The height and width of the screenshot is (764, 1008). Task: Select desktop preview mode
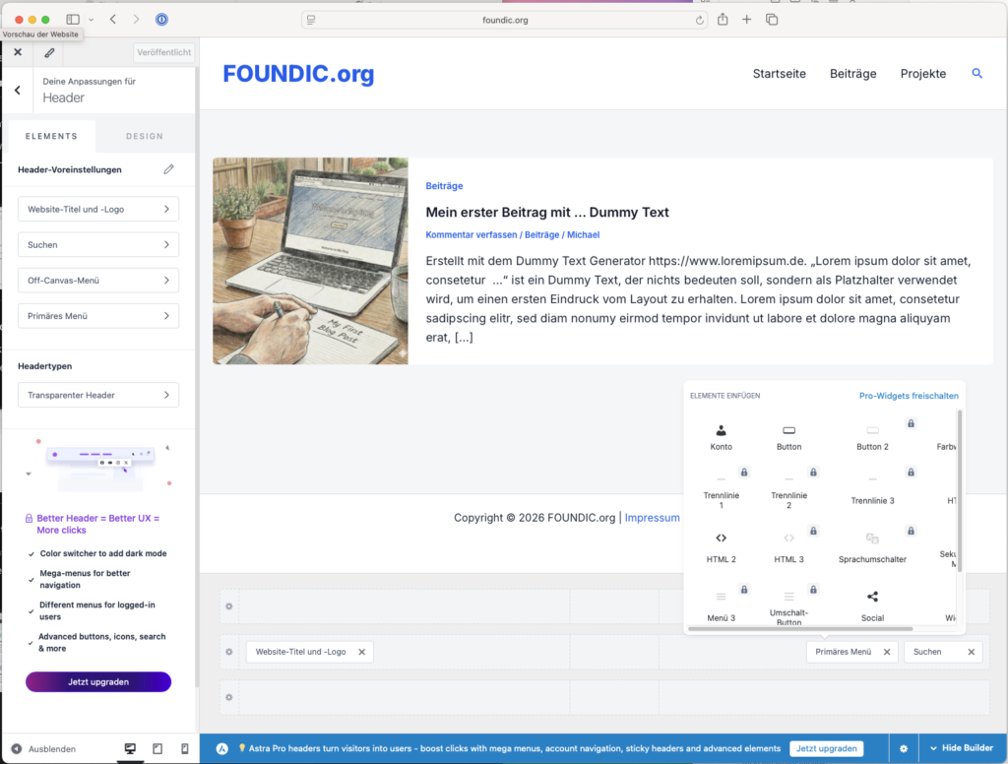pos(130,749)
